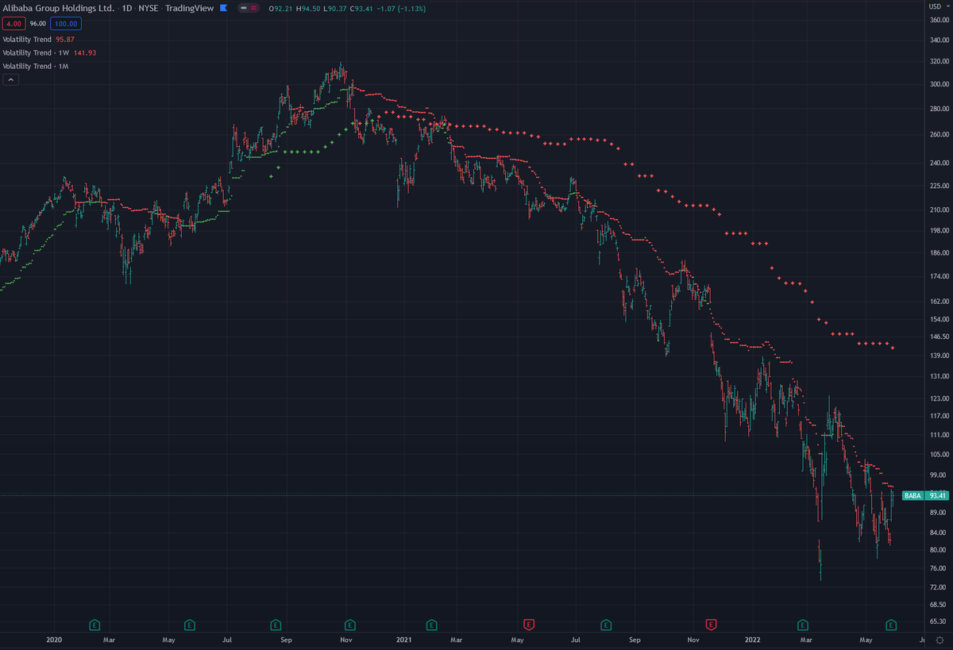
Task: Open the red earnings marker near Nov 2021
Action: (712, 624)
